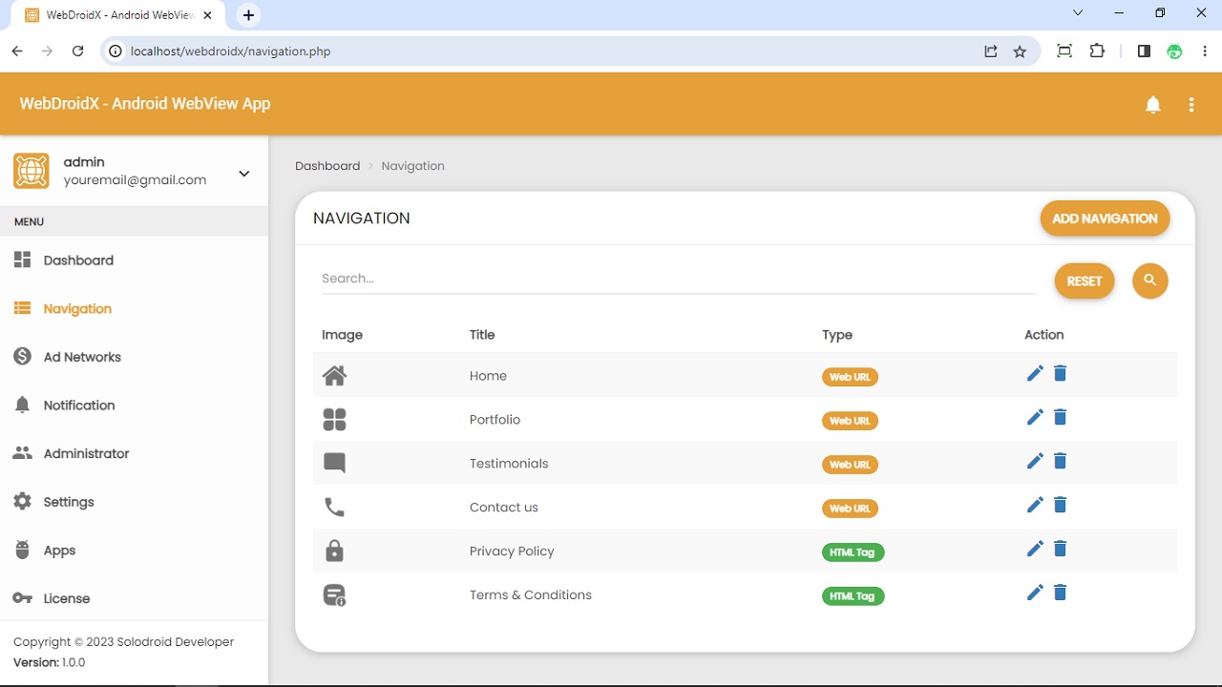
Task: Open the Dashboard grid icon
Action: (22, 259)
